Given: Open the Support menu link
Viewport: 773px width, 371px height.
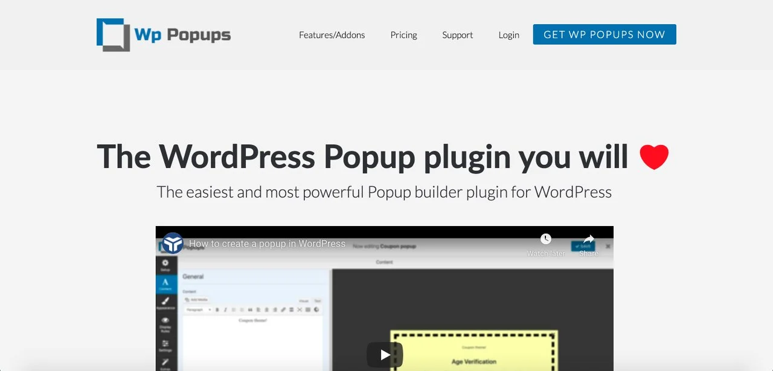Looking at the screenshot, I should click(x=457, y=35).
